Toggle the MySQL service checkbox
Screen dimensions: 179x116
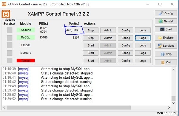point(10,38)
